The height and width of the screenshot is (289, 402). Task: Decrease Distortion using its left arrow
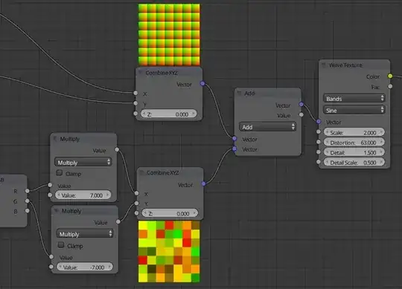tap(327, 142)
